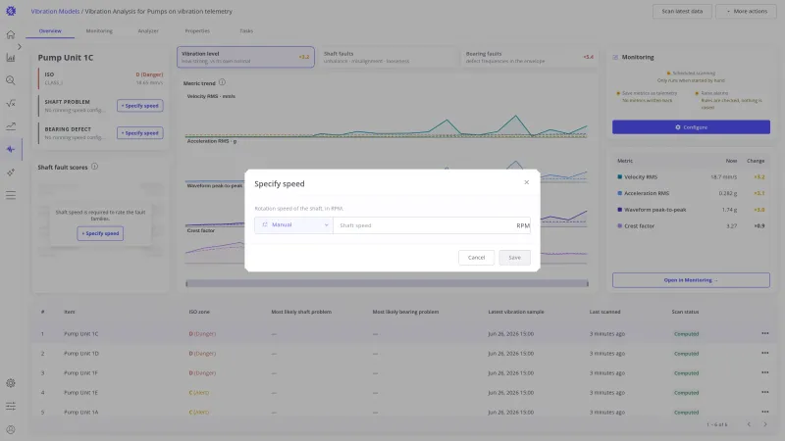
Task: Close the Specify speed dialog
Action: (526, 182)
